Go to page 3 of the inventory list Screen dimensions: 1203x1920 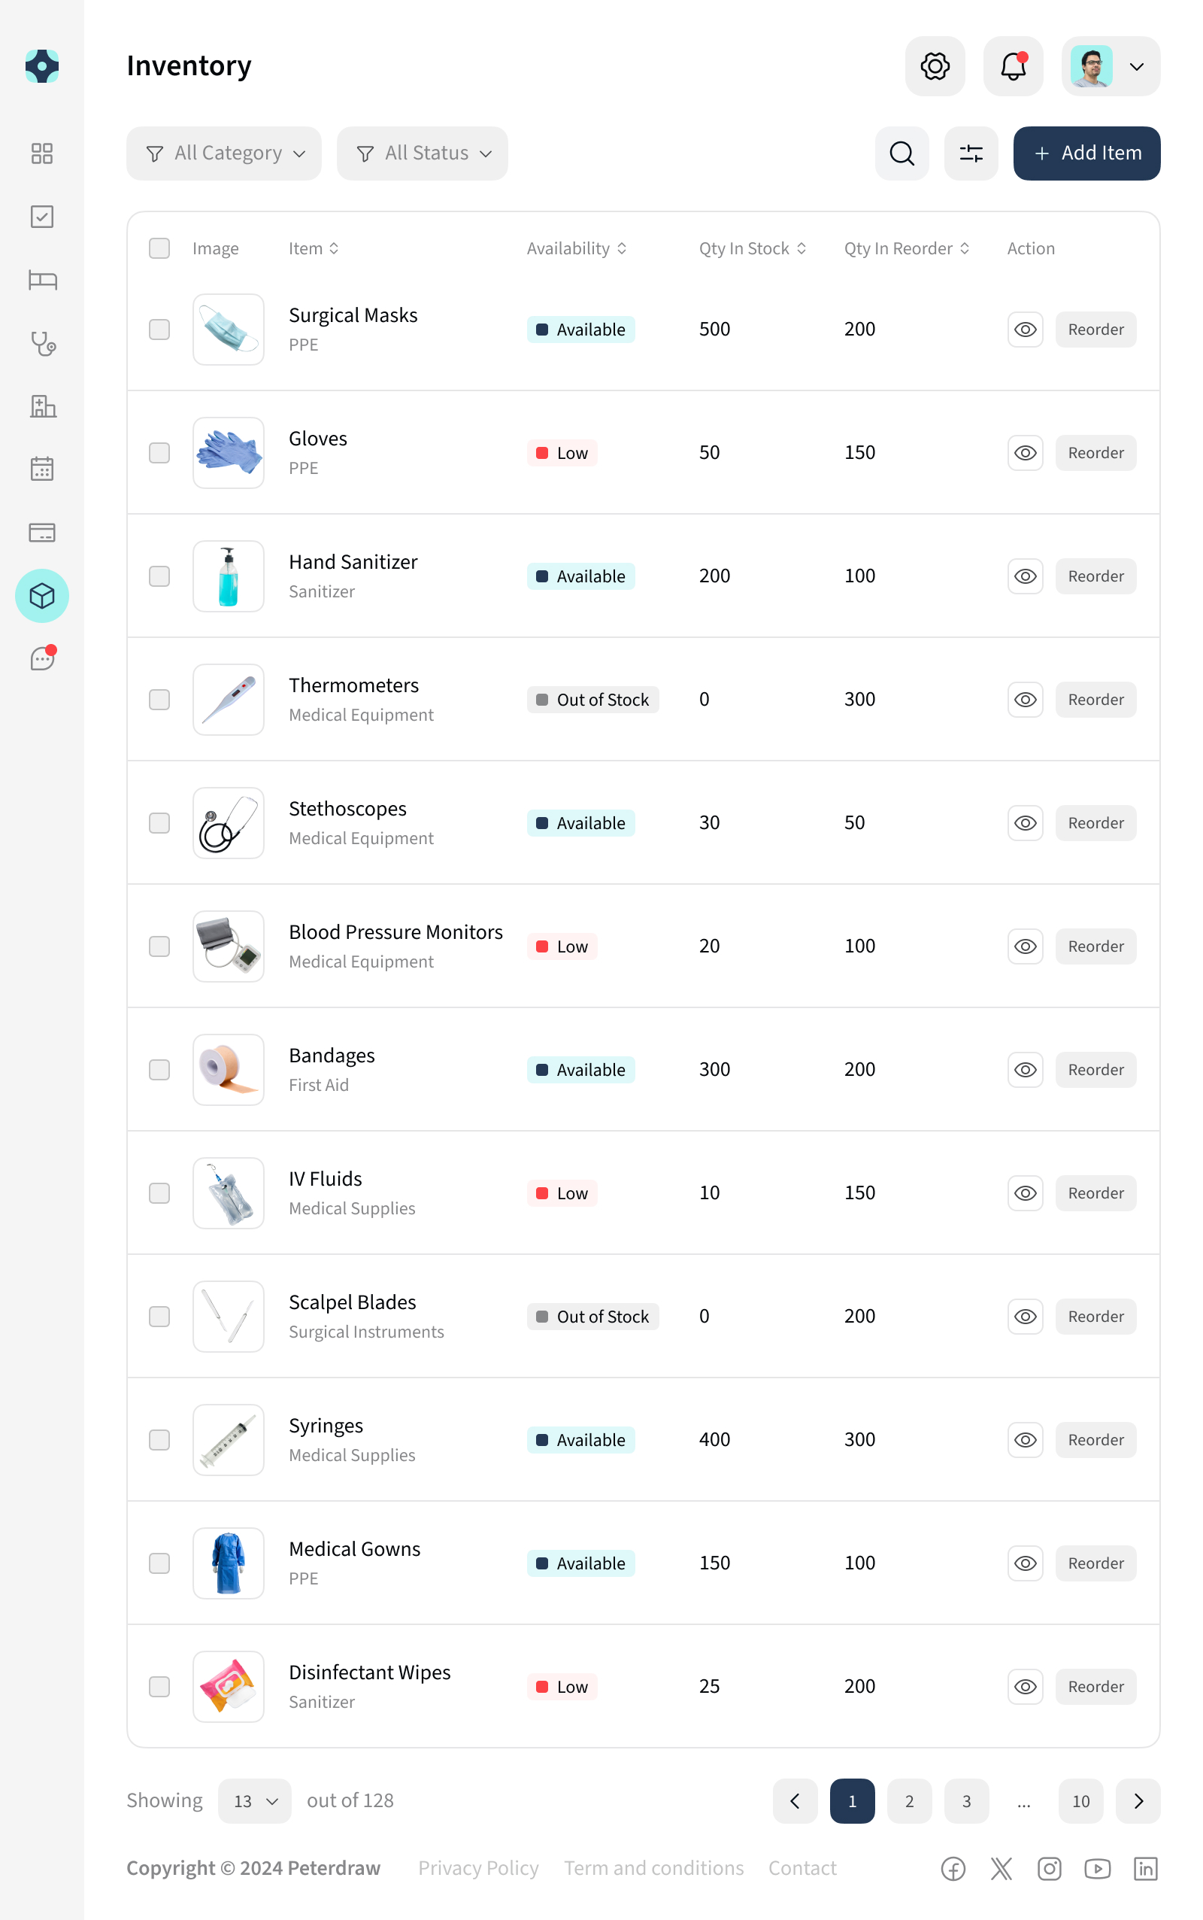point(967,1800)
